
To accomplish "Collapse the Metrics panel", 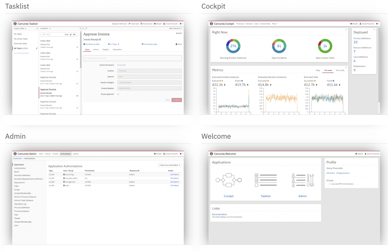I will pyautogui.click(x=346, y=67).
